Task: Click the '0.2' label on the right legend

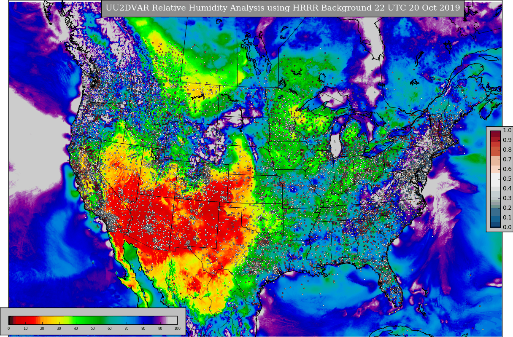Action: click(507, 208)
